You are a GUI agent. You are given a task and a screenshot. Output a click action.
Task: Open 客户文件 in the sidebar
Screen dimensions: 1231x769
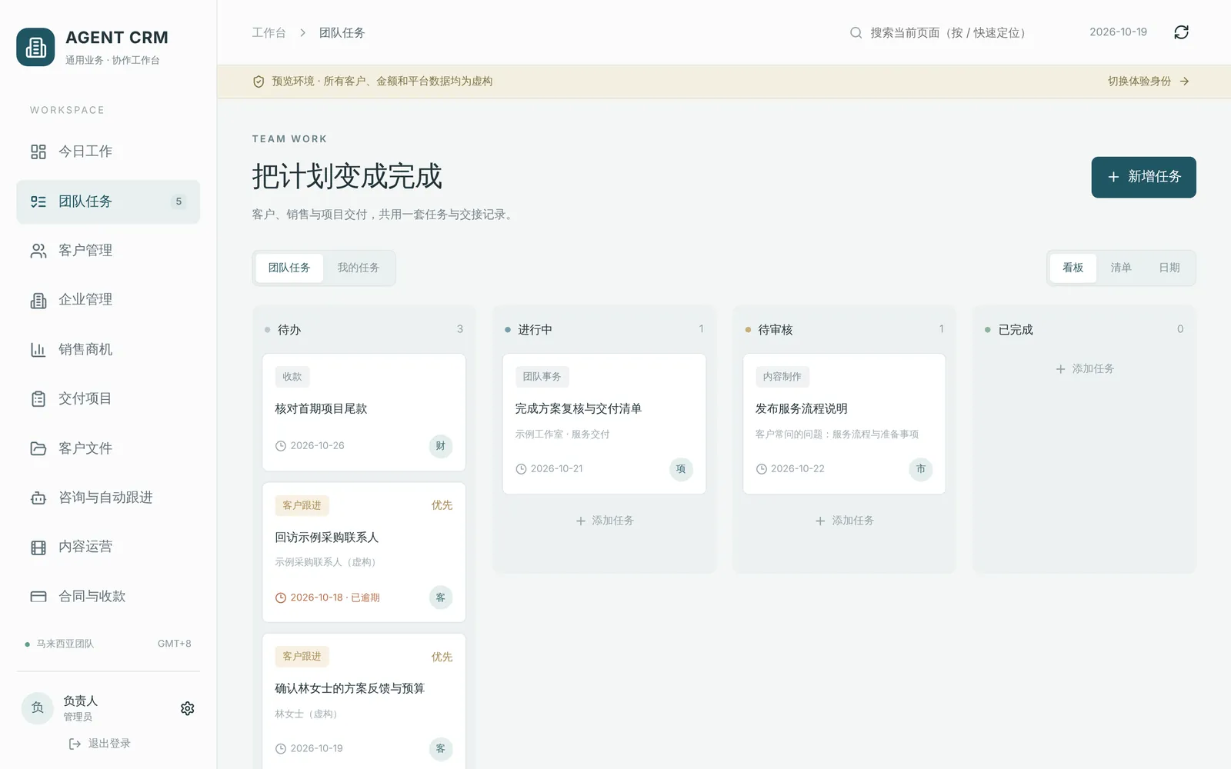tap(108, 448)
